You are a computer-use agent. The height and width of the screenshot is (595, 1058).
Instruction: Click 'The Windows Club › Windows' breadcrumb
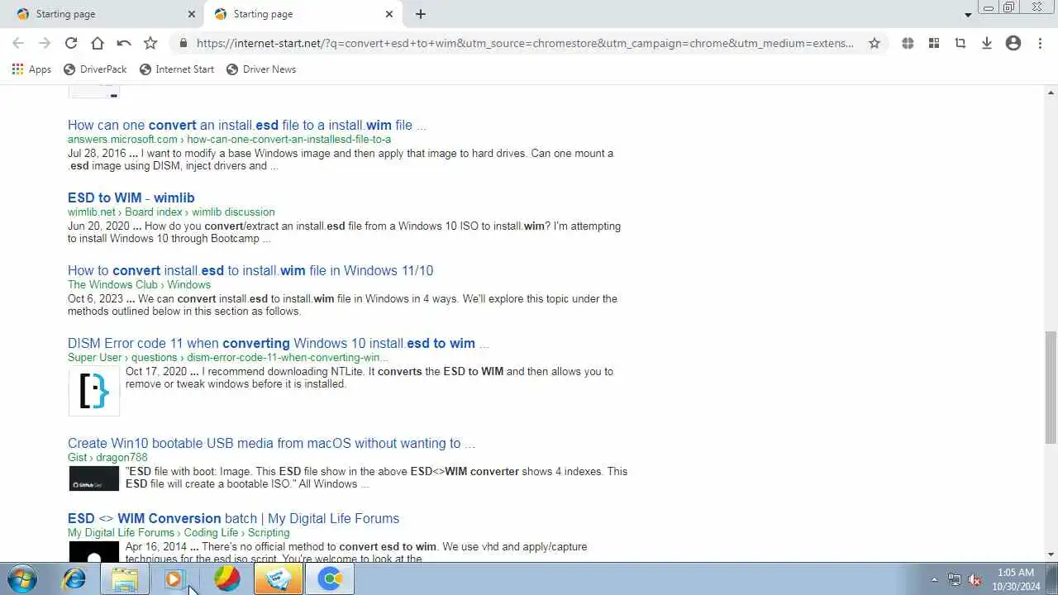pos(139,285)
